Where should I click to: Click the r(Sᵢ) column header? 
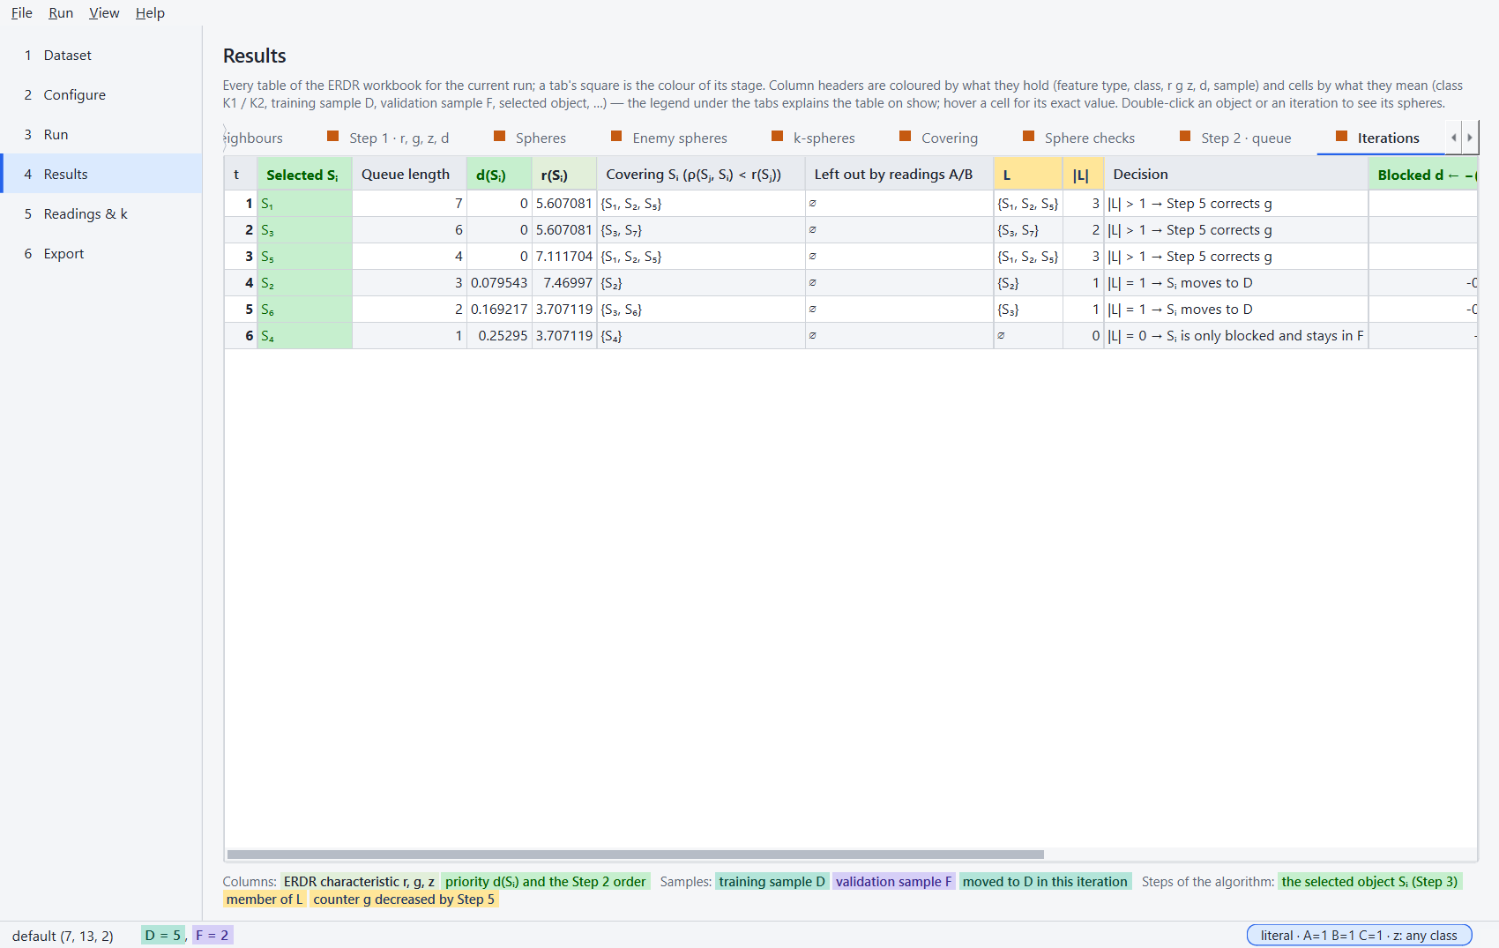pyautogui.click(x=564, y=175)
